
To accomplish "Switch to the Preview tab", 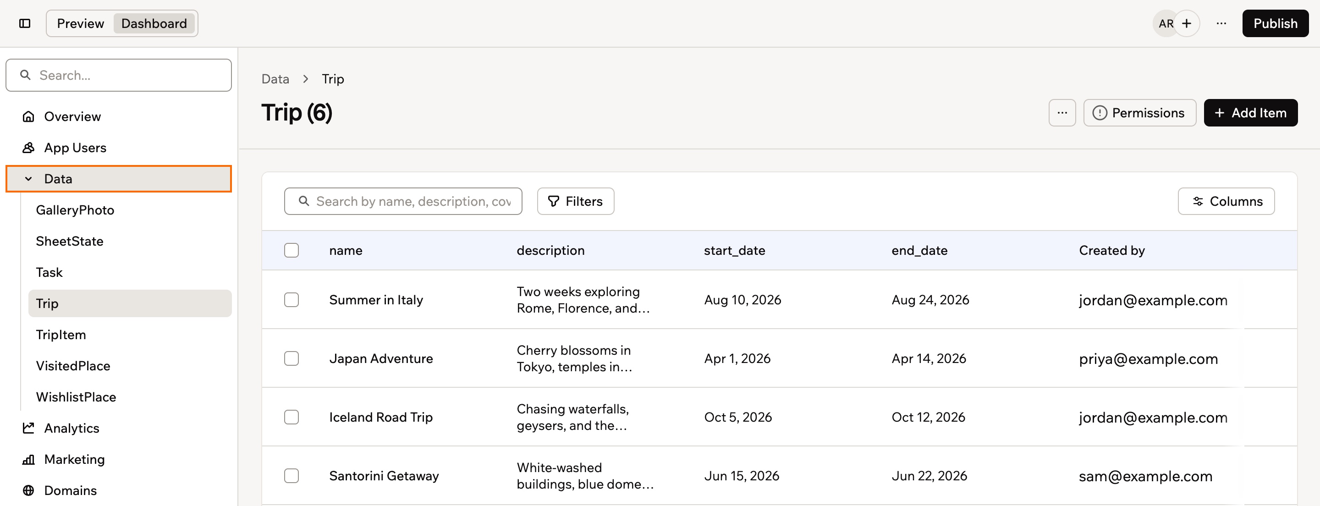I will pos(81,23).
